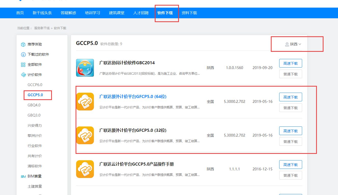Select 推荐体验 in the sidebar
Image resolution: width=338 pixels, height=195 pixels.
pos(35,44)
